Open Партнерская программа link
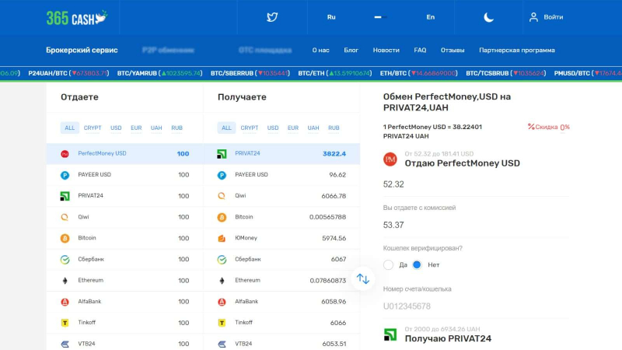 click(517, 51)
